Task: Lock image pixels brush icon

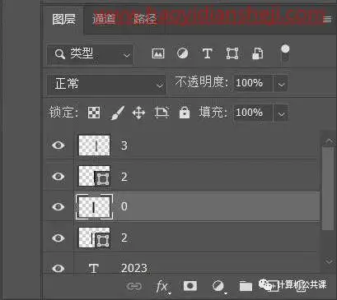Action: (x=117, y=113)
